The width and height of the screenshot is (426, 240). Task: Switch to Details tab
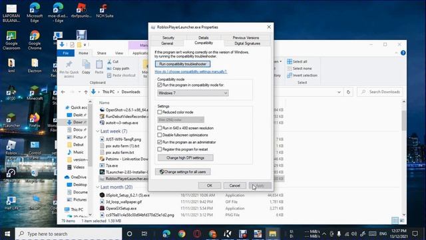pyautogui.click(x=203, y=38)
